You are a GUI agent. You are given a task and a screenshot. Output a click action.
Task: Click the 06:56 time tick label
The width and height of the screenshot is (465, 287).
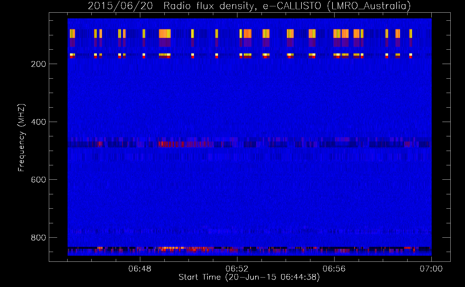(x=334, y=269)
